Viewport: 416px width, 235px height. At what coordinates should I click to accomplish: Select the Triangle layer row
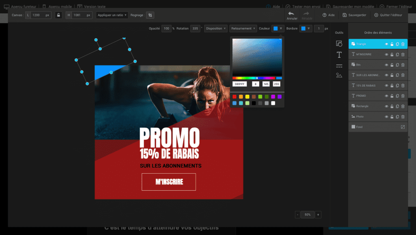point(378,44)
